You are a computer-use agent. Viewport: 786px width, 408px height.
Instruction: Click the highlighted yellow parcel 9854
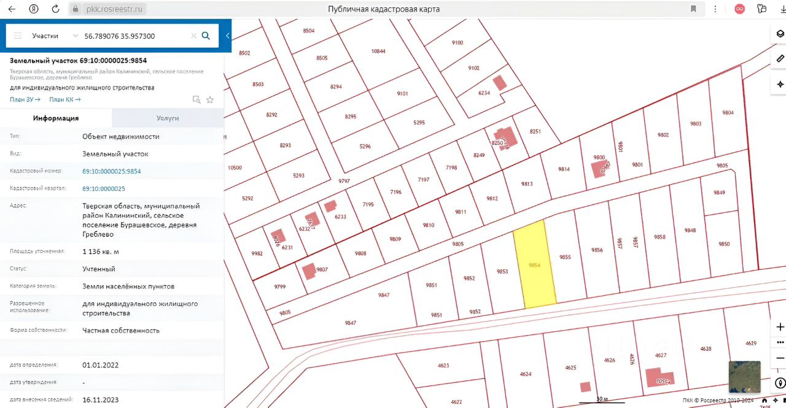coord(536,264)
